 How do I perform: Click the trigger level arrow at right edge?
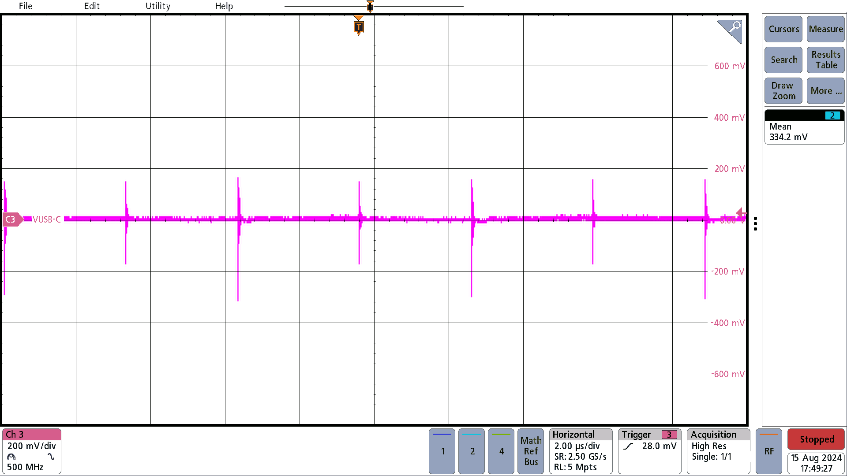point(741,214)
